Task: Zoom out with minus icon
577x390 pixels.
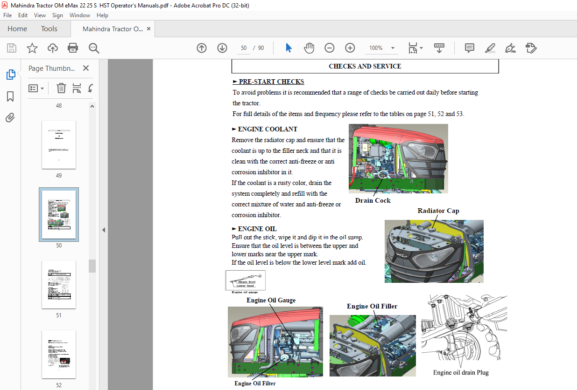Action: click(x=330, y=48)
